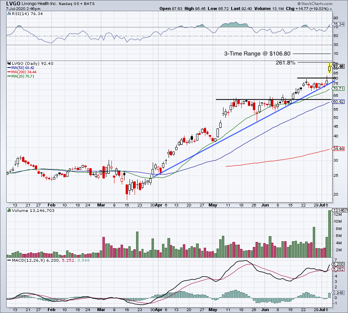The height and width of the screenshot is (313, 348).
Task: Click the yellow highlighted latest candlestick
Action: [x=329, y=68]
